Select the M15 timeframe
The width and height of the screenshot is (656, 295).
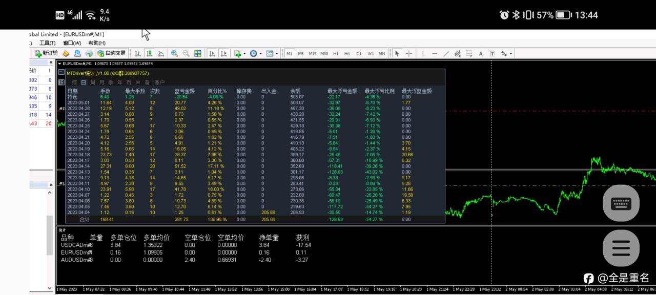click(312, 53)
